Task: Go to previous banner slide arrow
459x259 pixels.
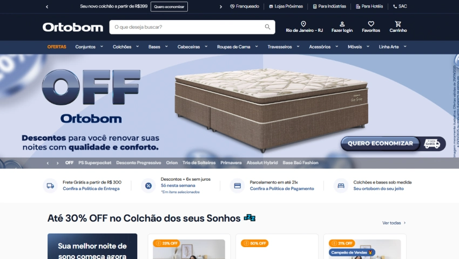Action: (48, 163)
